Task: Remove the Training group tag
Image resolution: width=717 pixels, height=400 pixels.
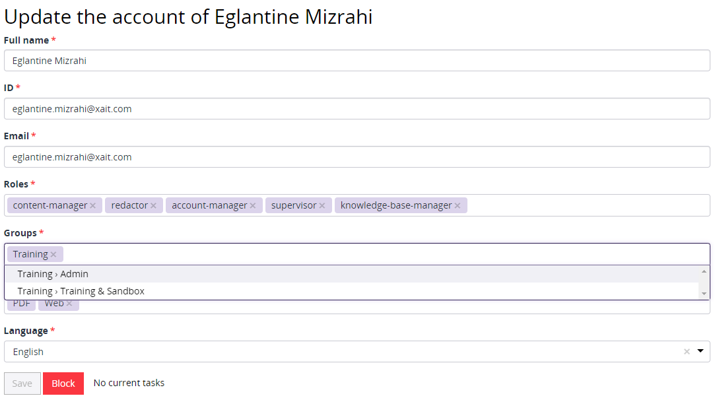Action: [x=53, y=255]
